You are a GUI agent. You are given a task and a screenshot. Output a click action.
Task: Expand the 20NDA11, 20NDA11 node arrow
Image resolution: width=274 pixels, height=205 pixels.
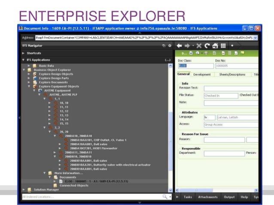55,152
